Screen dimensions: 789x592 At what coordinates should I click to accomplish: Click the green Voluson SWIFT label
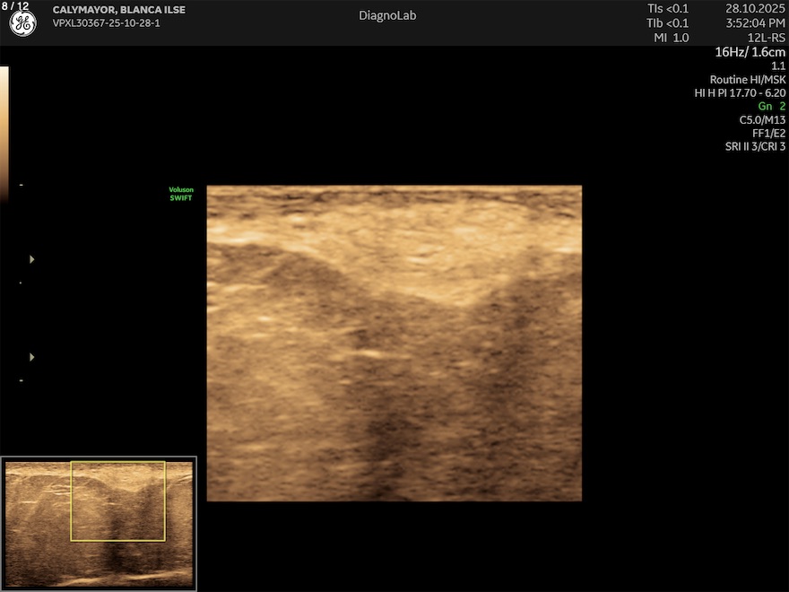point(181,194)
